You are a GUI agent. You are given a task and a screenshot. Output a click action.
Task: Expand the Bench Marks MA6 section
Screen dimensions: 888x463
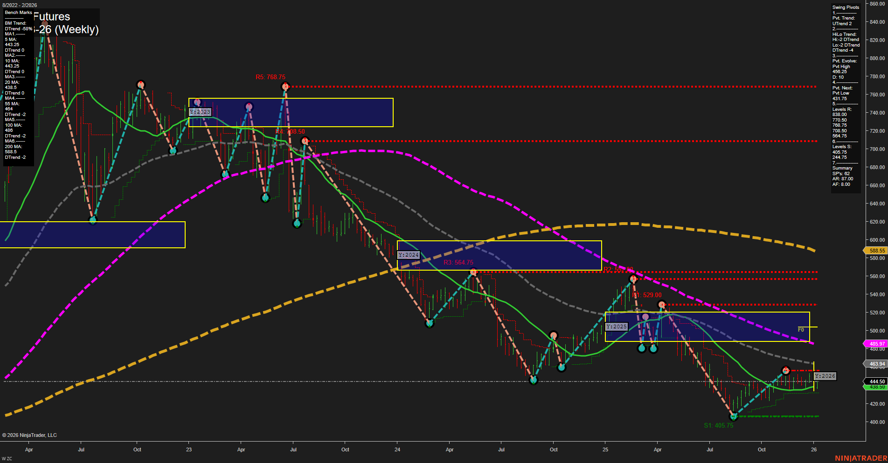10,141
